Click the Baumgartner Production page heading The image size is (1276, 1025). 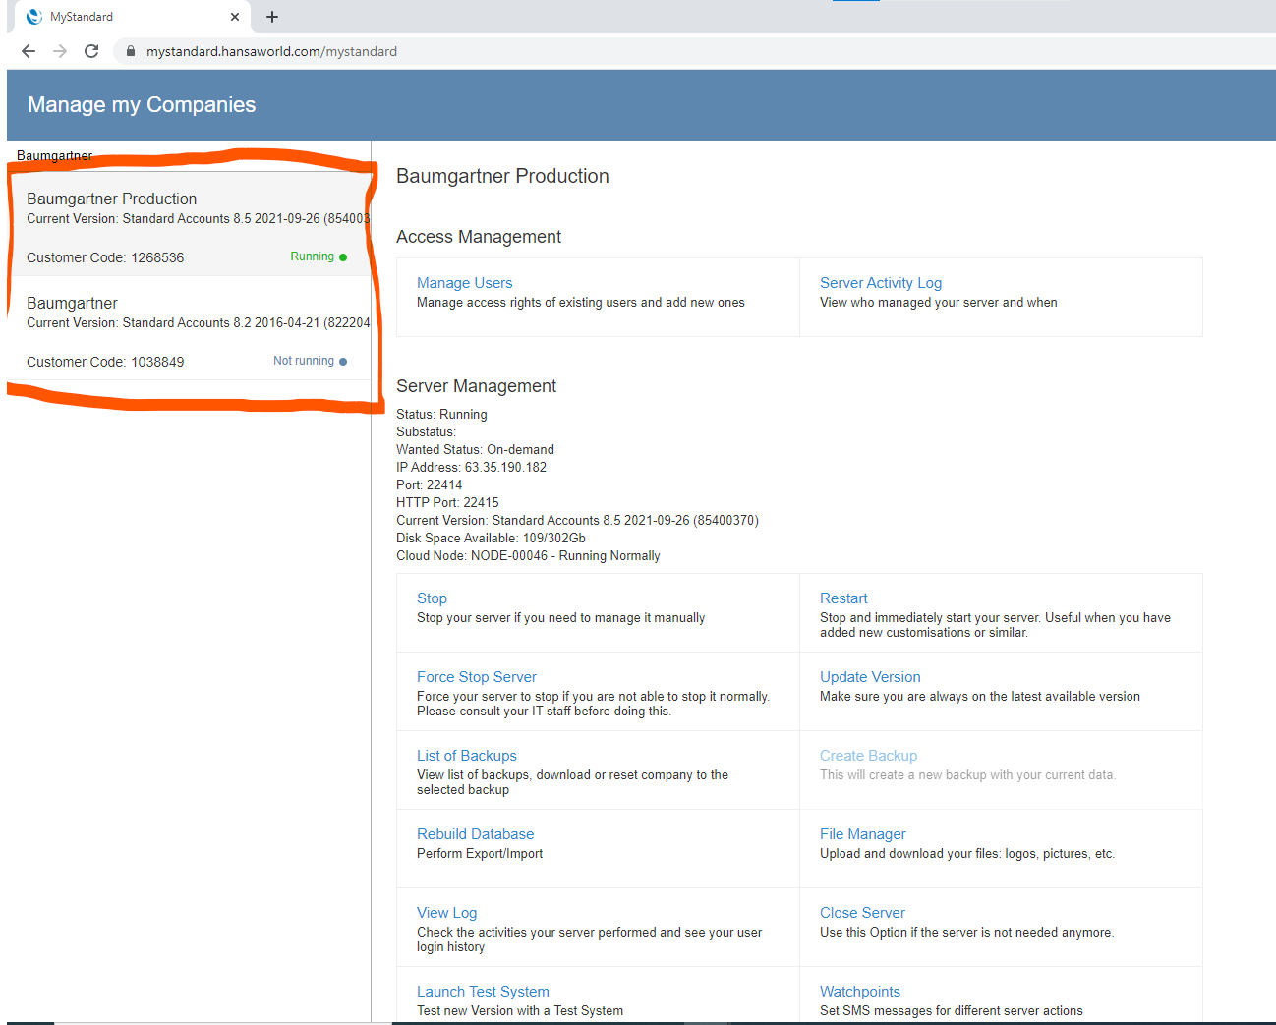pos(502,176)
